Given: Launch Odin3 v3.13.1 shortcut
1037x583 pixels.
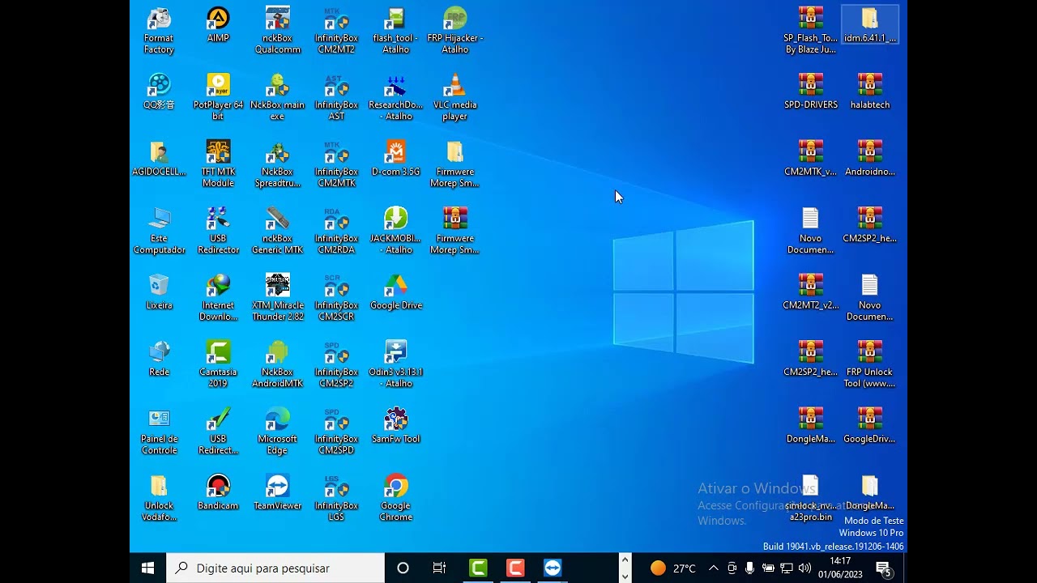Looking at the screenshot, I should [x=395, y=364].
